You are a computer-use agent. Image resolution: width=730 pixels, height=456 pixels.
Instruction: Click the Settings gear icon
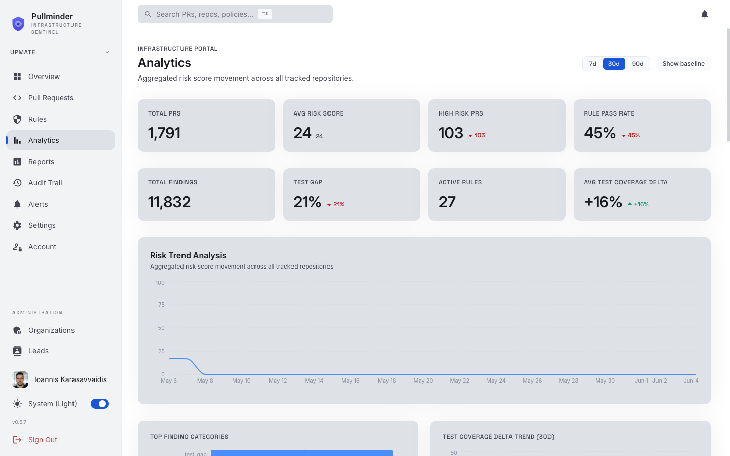pos(17,225)
